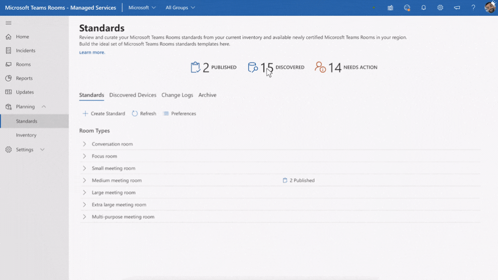Expand the Focus room row
The image size is (498, 280).
click(x=84, y=156)
